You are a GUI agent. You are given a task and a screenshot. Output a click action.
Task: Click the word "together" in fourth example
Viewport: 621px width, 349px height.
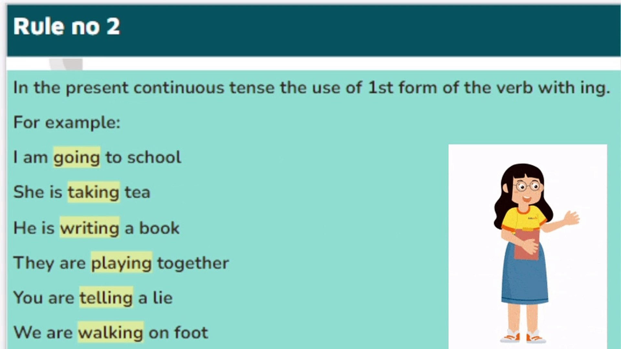click(193, 263)
